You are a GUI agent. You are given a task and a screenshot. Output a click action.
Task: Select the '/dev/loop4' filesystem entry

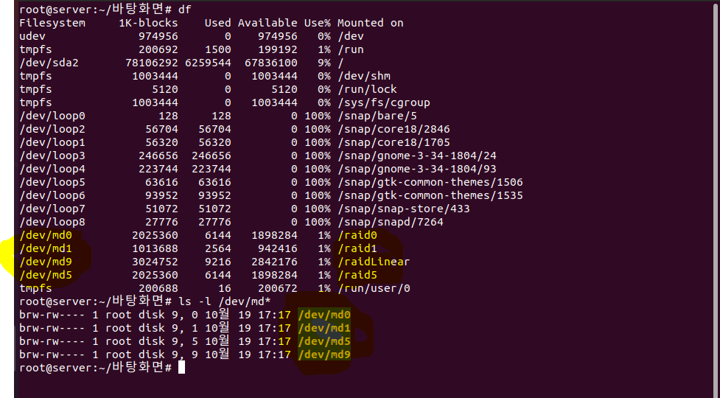coord(52,169)
